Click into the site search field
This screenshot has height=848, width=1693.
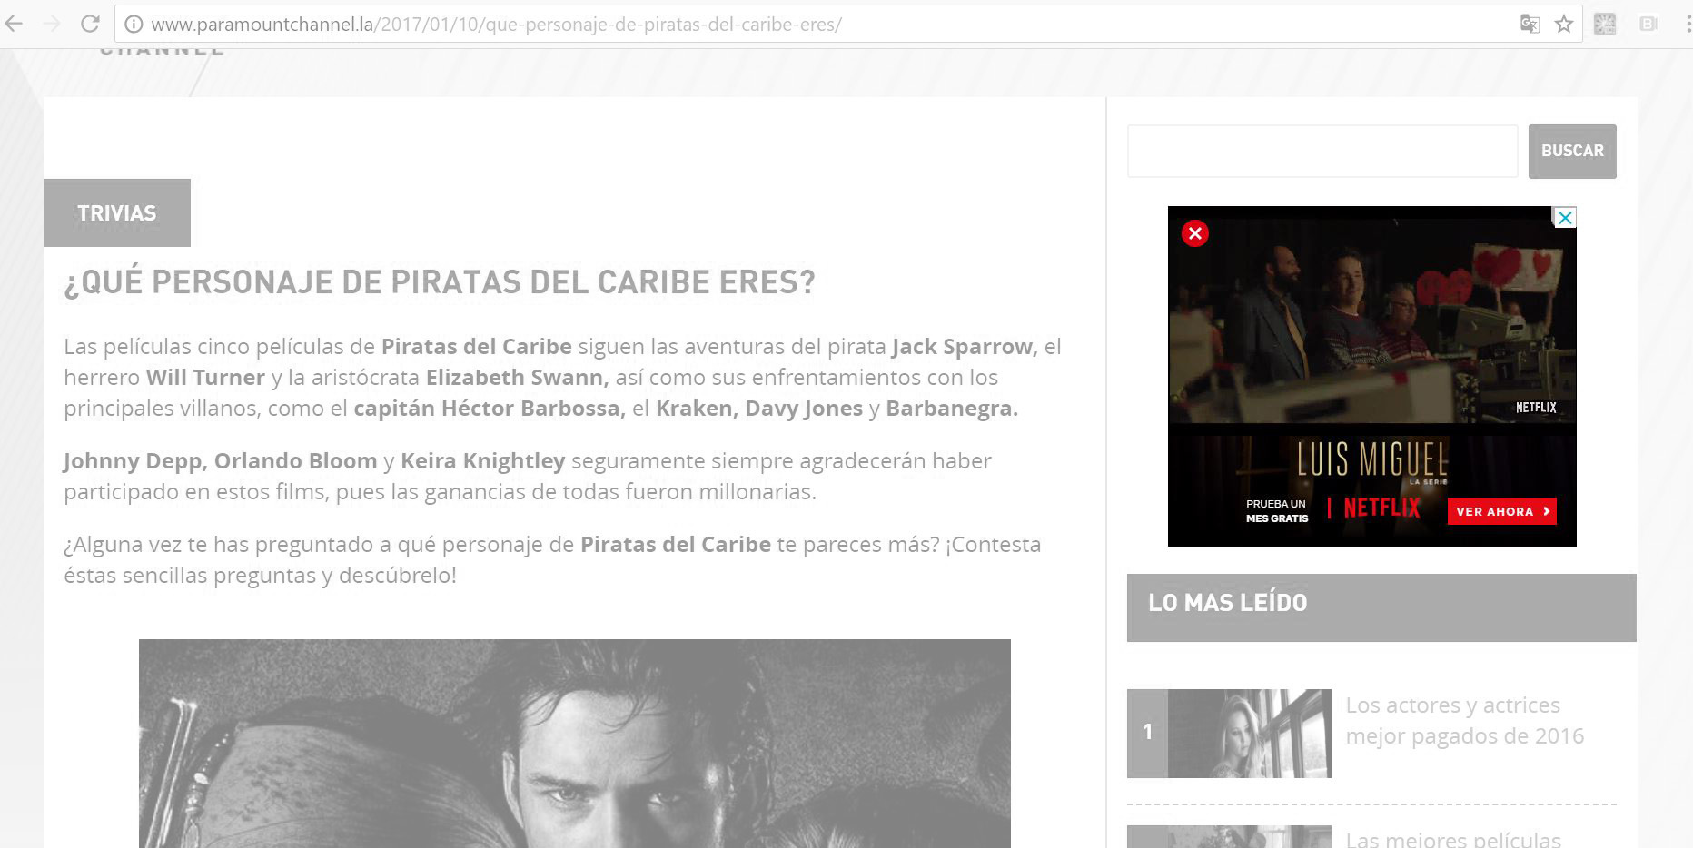tap(1322, 151)
